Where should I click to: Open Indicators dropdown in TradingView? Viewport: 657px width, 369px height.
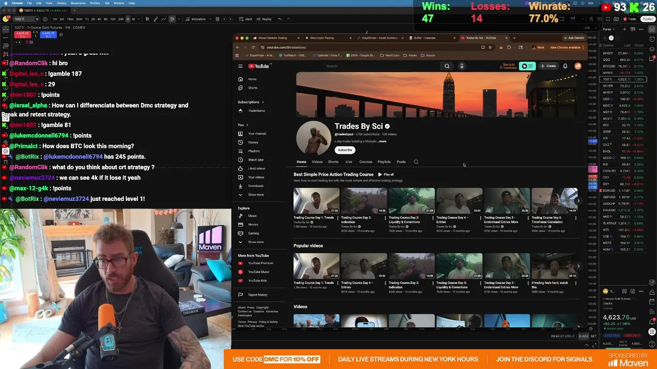(x=196, y=19)
